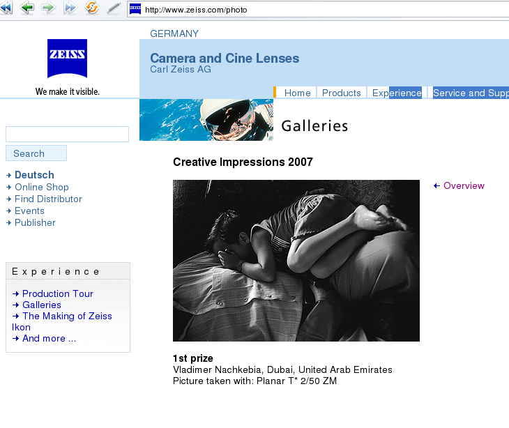Open Galleries link in Experience box
509x428 pixels.
[42, 305]
